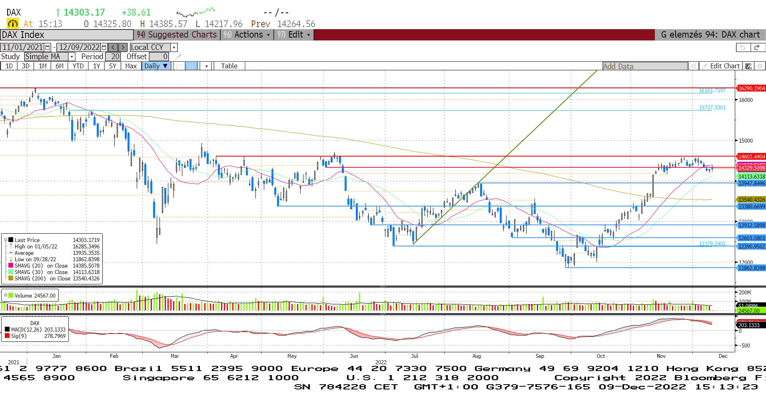Open start date calendar picker
The width and height of the screenshot is (766, 409).
(x=48, y=47)
